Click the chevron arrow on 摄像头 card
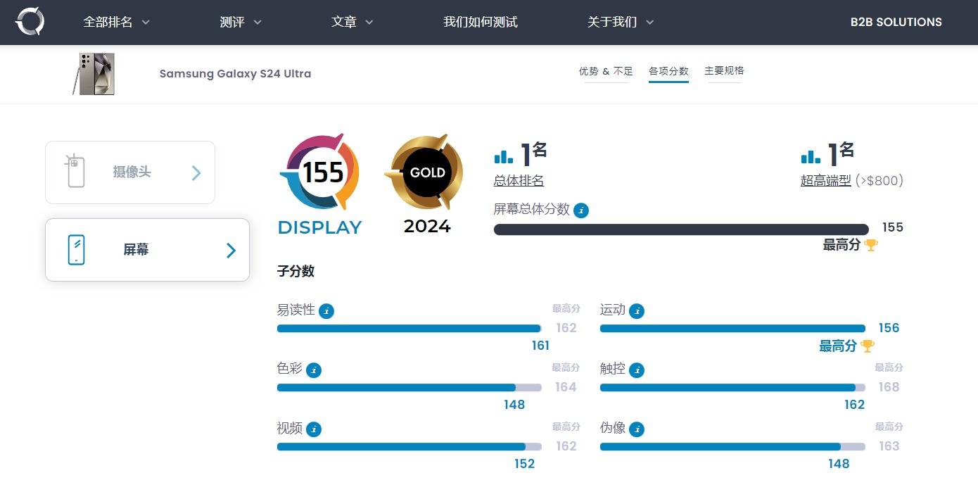The height and width of the screenshot is (492, 978). (x=196, y=172)
